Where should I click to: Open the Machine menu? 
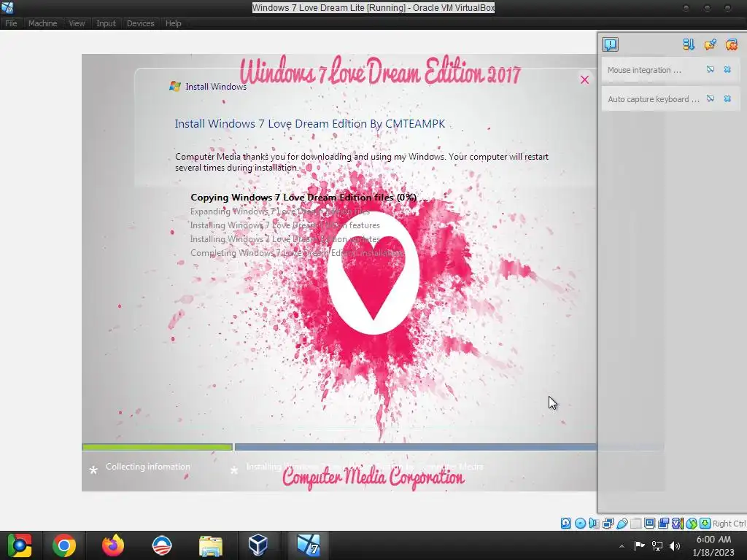[42, 23]
